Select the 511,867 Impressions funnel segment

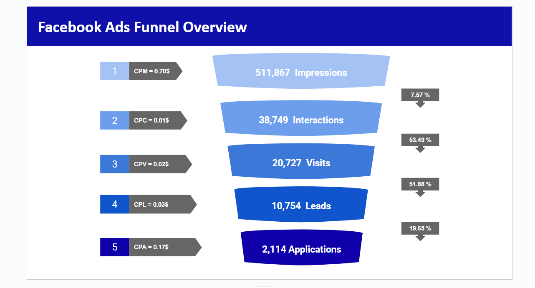point(301,71)
